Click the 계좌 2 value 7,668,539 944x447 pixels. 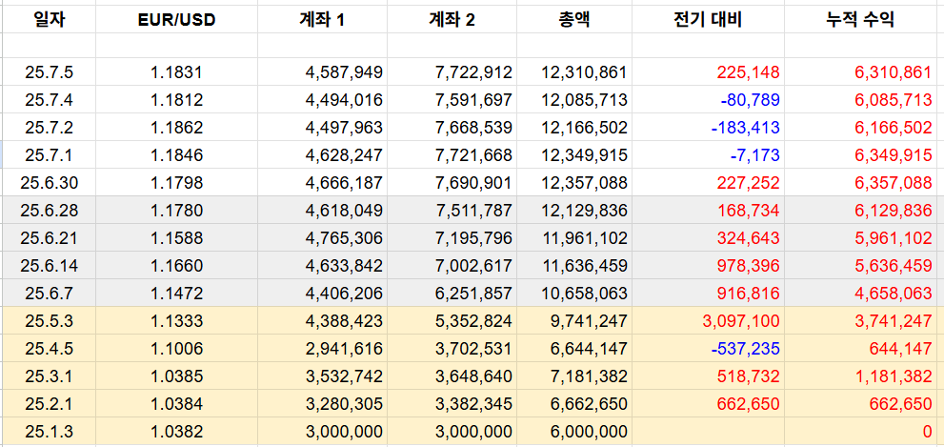pos(452,128)
